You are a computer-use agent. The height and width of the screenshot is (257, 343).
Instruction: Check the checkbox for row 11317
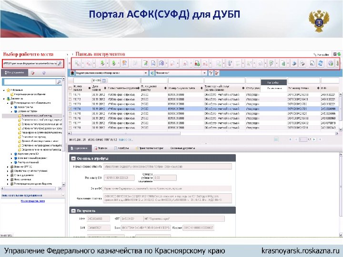(70, 123)
